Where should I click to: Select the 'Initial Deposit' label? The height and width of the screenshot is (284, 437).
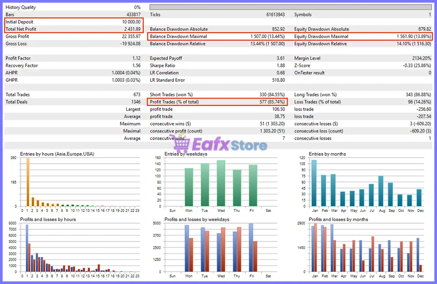click(19, 22)
